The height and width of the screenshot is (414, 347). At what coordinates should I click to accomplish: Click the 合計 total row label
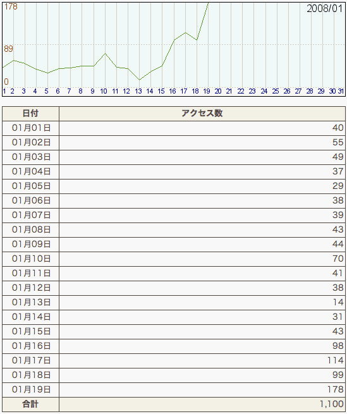pos(30,405)
